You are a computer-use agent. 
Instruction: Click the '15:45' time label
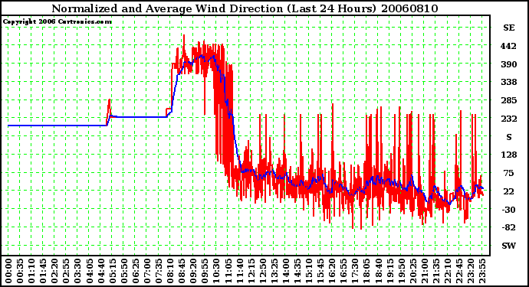320,271
